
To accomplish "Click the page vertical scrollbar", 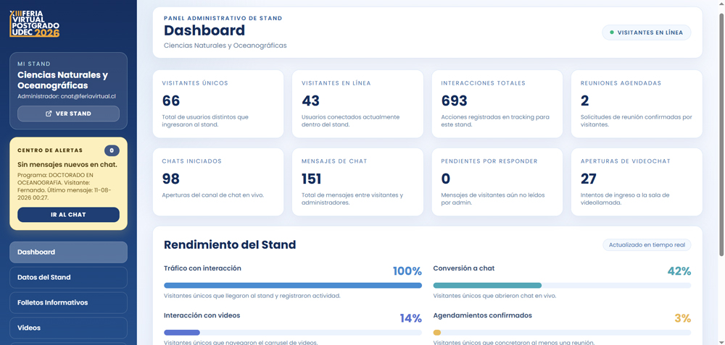I will coord(722,172).
